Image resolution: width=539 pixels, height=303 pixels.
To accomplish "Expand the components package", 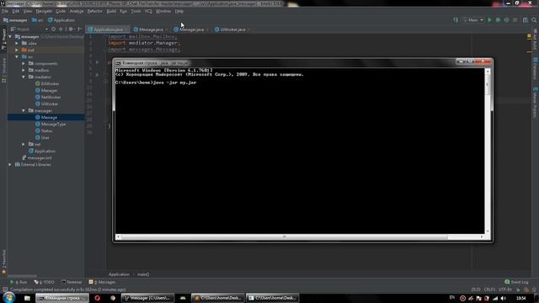I will (x=24, y=64).
